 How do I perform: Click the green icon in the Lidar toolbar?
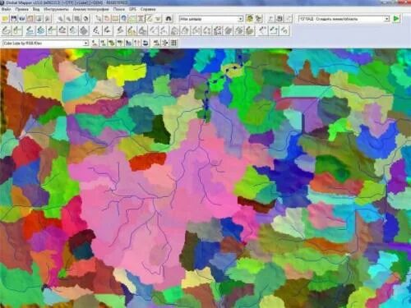(x=111, y=43)
